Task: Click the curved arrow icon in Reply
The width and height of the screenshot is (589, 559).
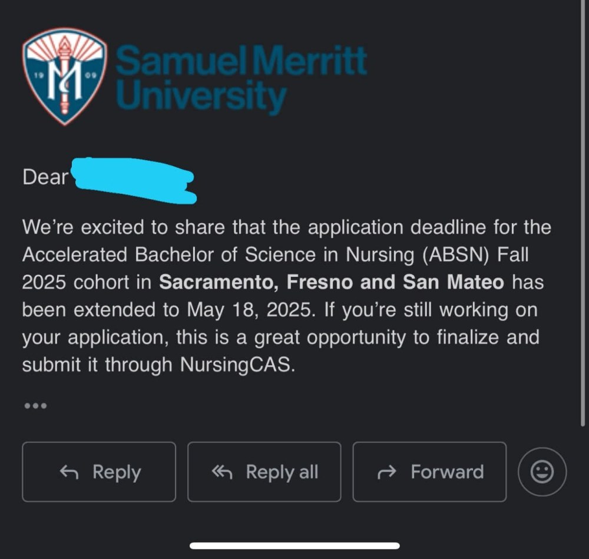Action: point(69,472)
